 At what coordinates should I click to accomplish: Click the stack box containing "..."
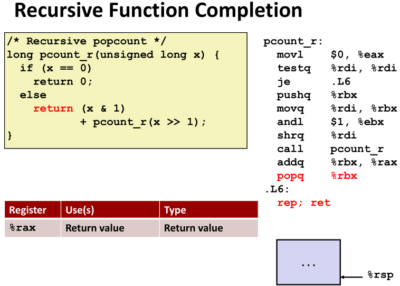pos(308,262)
